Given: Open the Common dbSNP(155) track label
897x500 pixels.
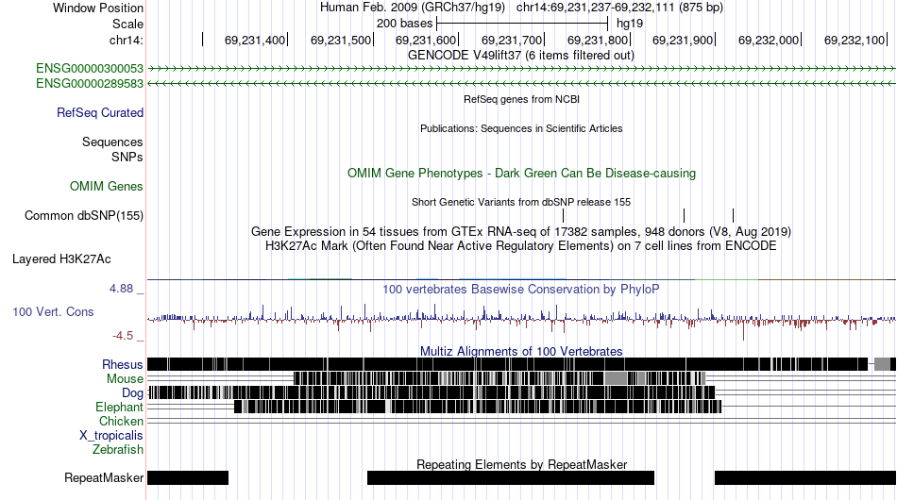Looking at the screenshot, I should pos(84,215).
